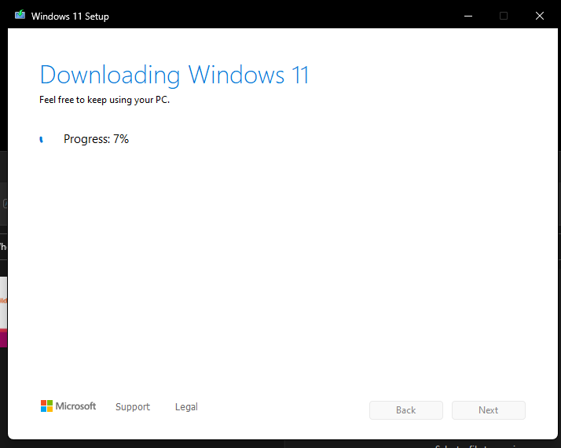Viewport: 561px width, 448px height.
Task: Open the Legal link
Action: click(186, 407)
